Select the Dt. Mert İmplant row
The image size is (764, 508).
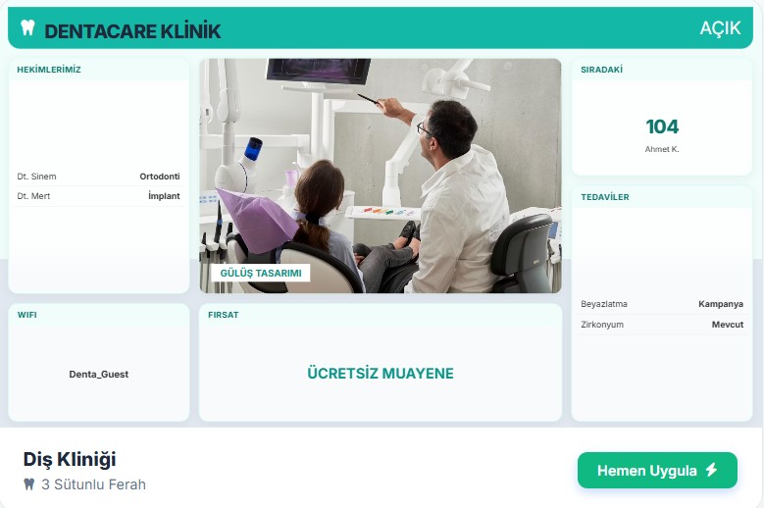click(98, 196)
